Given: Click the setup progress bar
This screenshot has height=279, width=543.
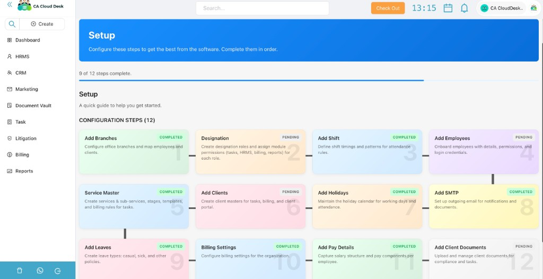Looking at the screenshot, I should pos(309,81).
